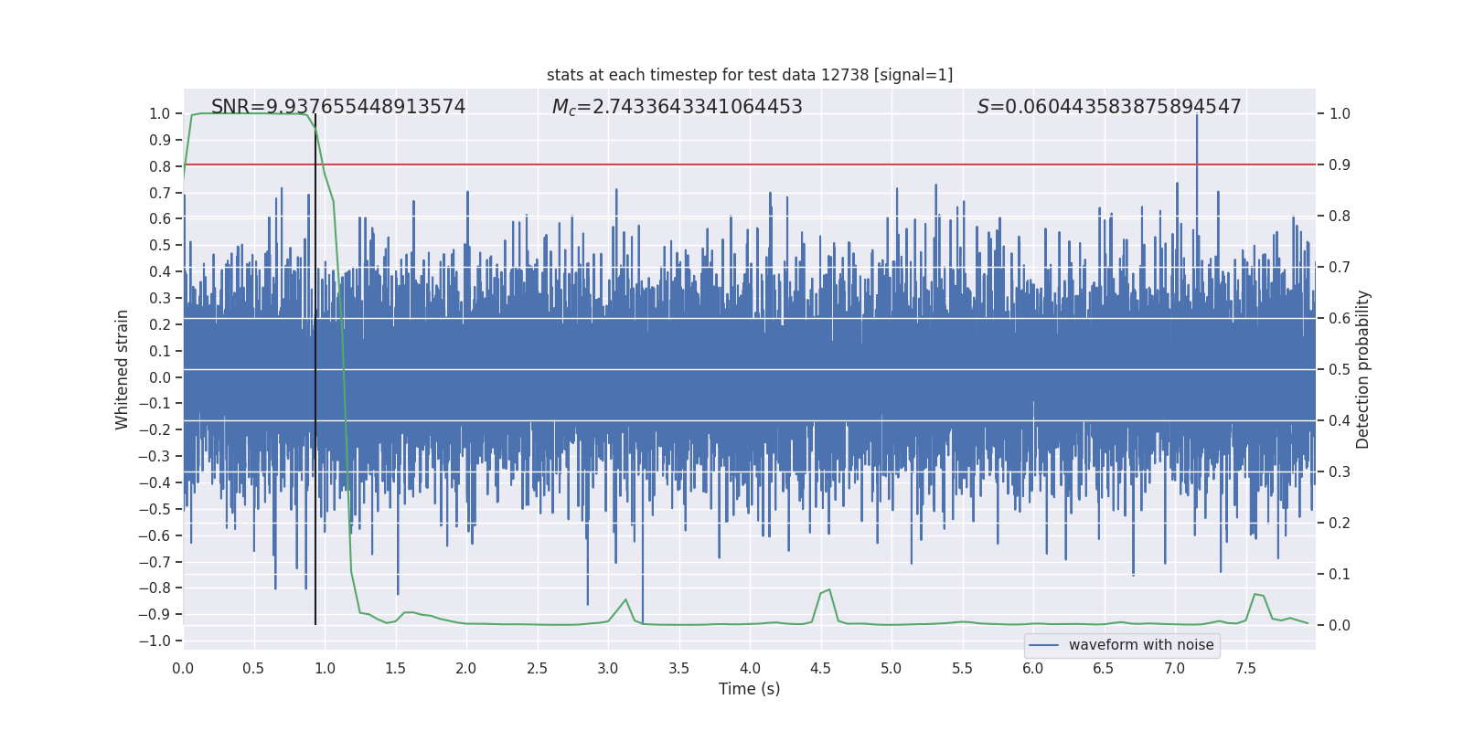
Task: Click the x-axis tick label 7.5
Action: [x=1245, y=669]
